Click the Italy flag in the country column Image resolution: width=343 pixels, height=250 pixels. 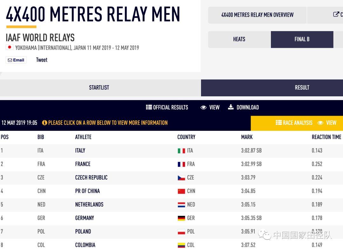(x=181, y=151)
